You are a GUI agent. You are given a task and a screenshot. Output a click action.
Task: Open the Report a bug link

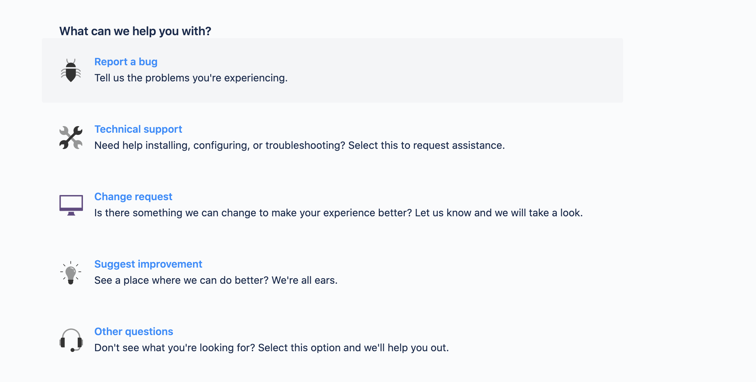coord(126,62)
